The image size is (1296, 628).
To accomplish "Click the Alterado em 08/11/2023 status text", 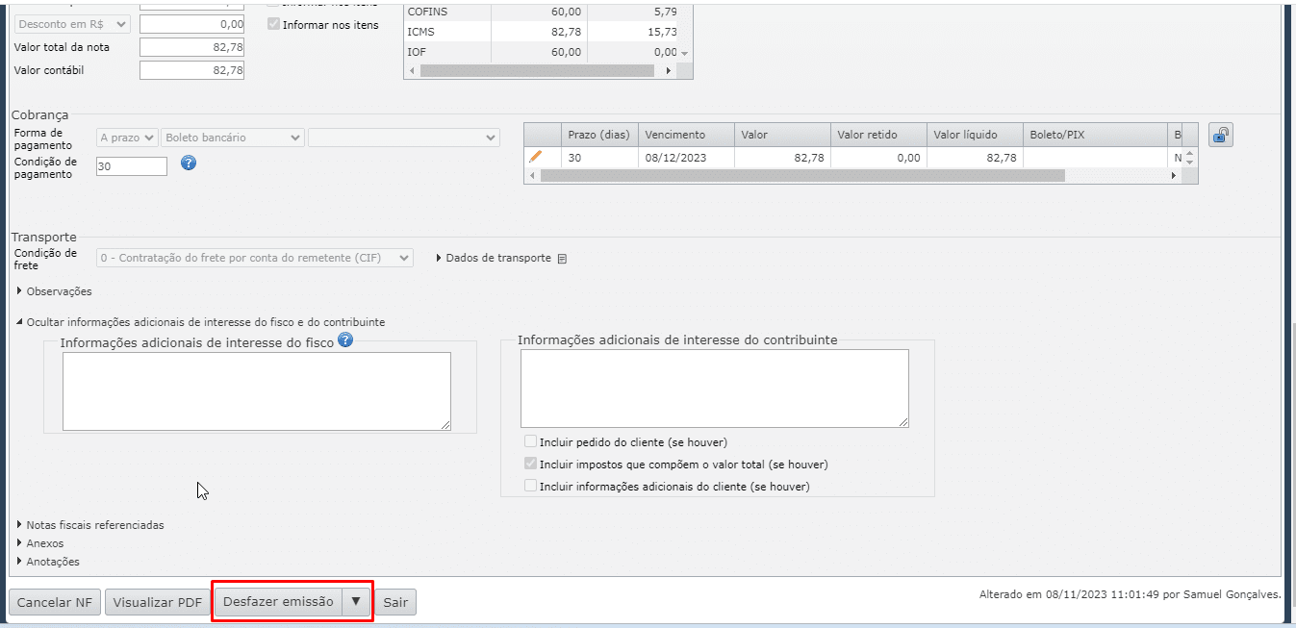I will (1131, 595).
